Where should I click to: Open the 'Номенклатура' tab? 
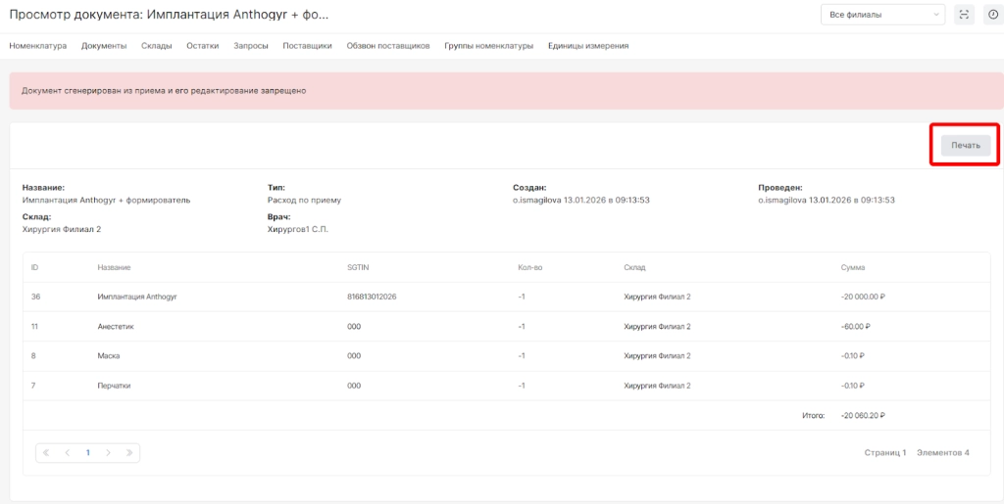[x=37, y=46]
